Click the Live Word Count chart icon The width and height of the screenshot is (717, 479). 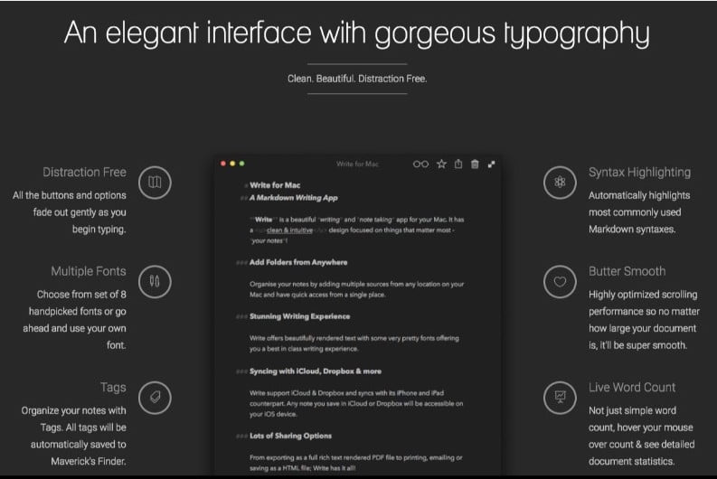(561, 398)
